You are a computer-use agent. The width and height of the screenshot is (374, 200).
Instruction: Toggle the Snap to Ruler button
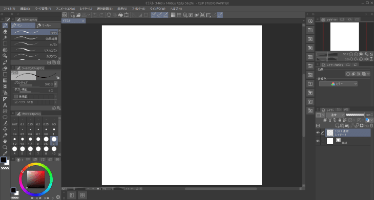[x=154, y=15]
